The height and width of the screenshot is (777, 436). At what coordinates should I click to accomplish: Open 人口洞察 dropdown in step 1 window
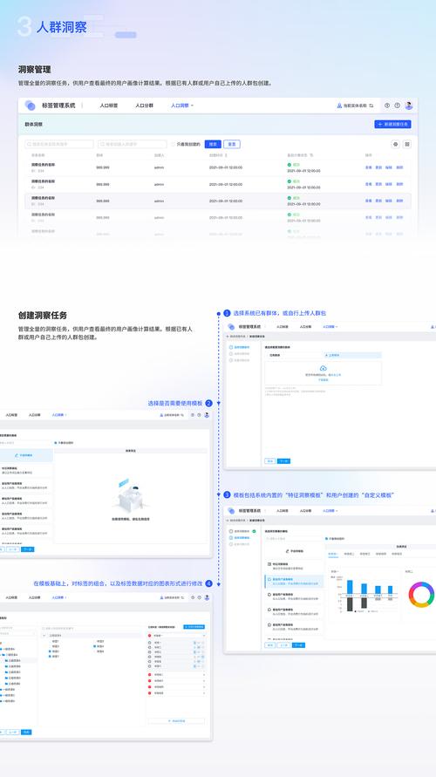330,326
